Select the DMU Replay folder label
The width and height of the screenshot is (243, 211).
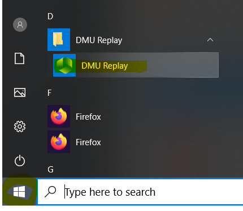point(99,40)
